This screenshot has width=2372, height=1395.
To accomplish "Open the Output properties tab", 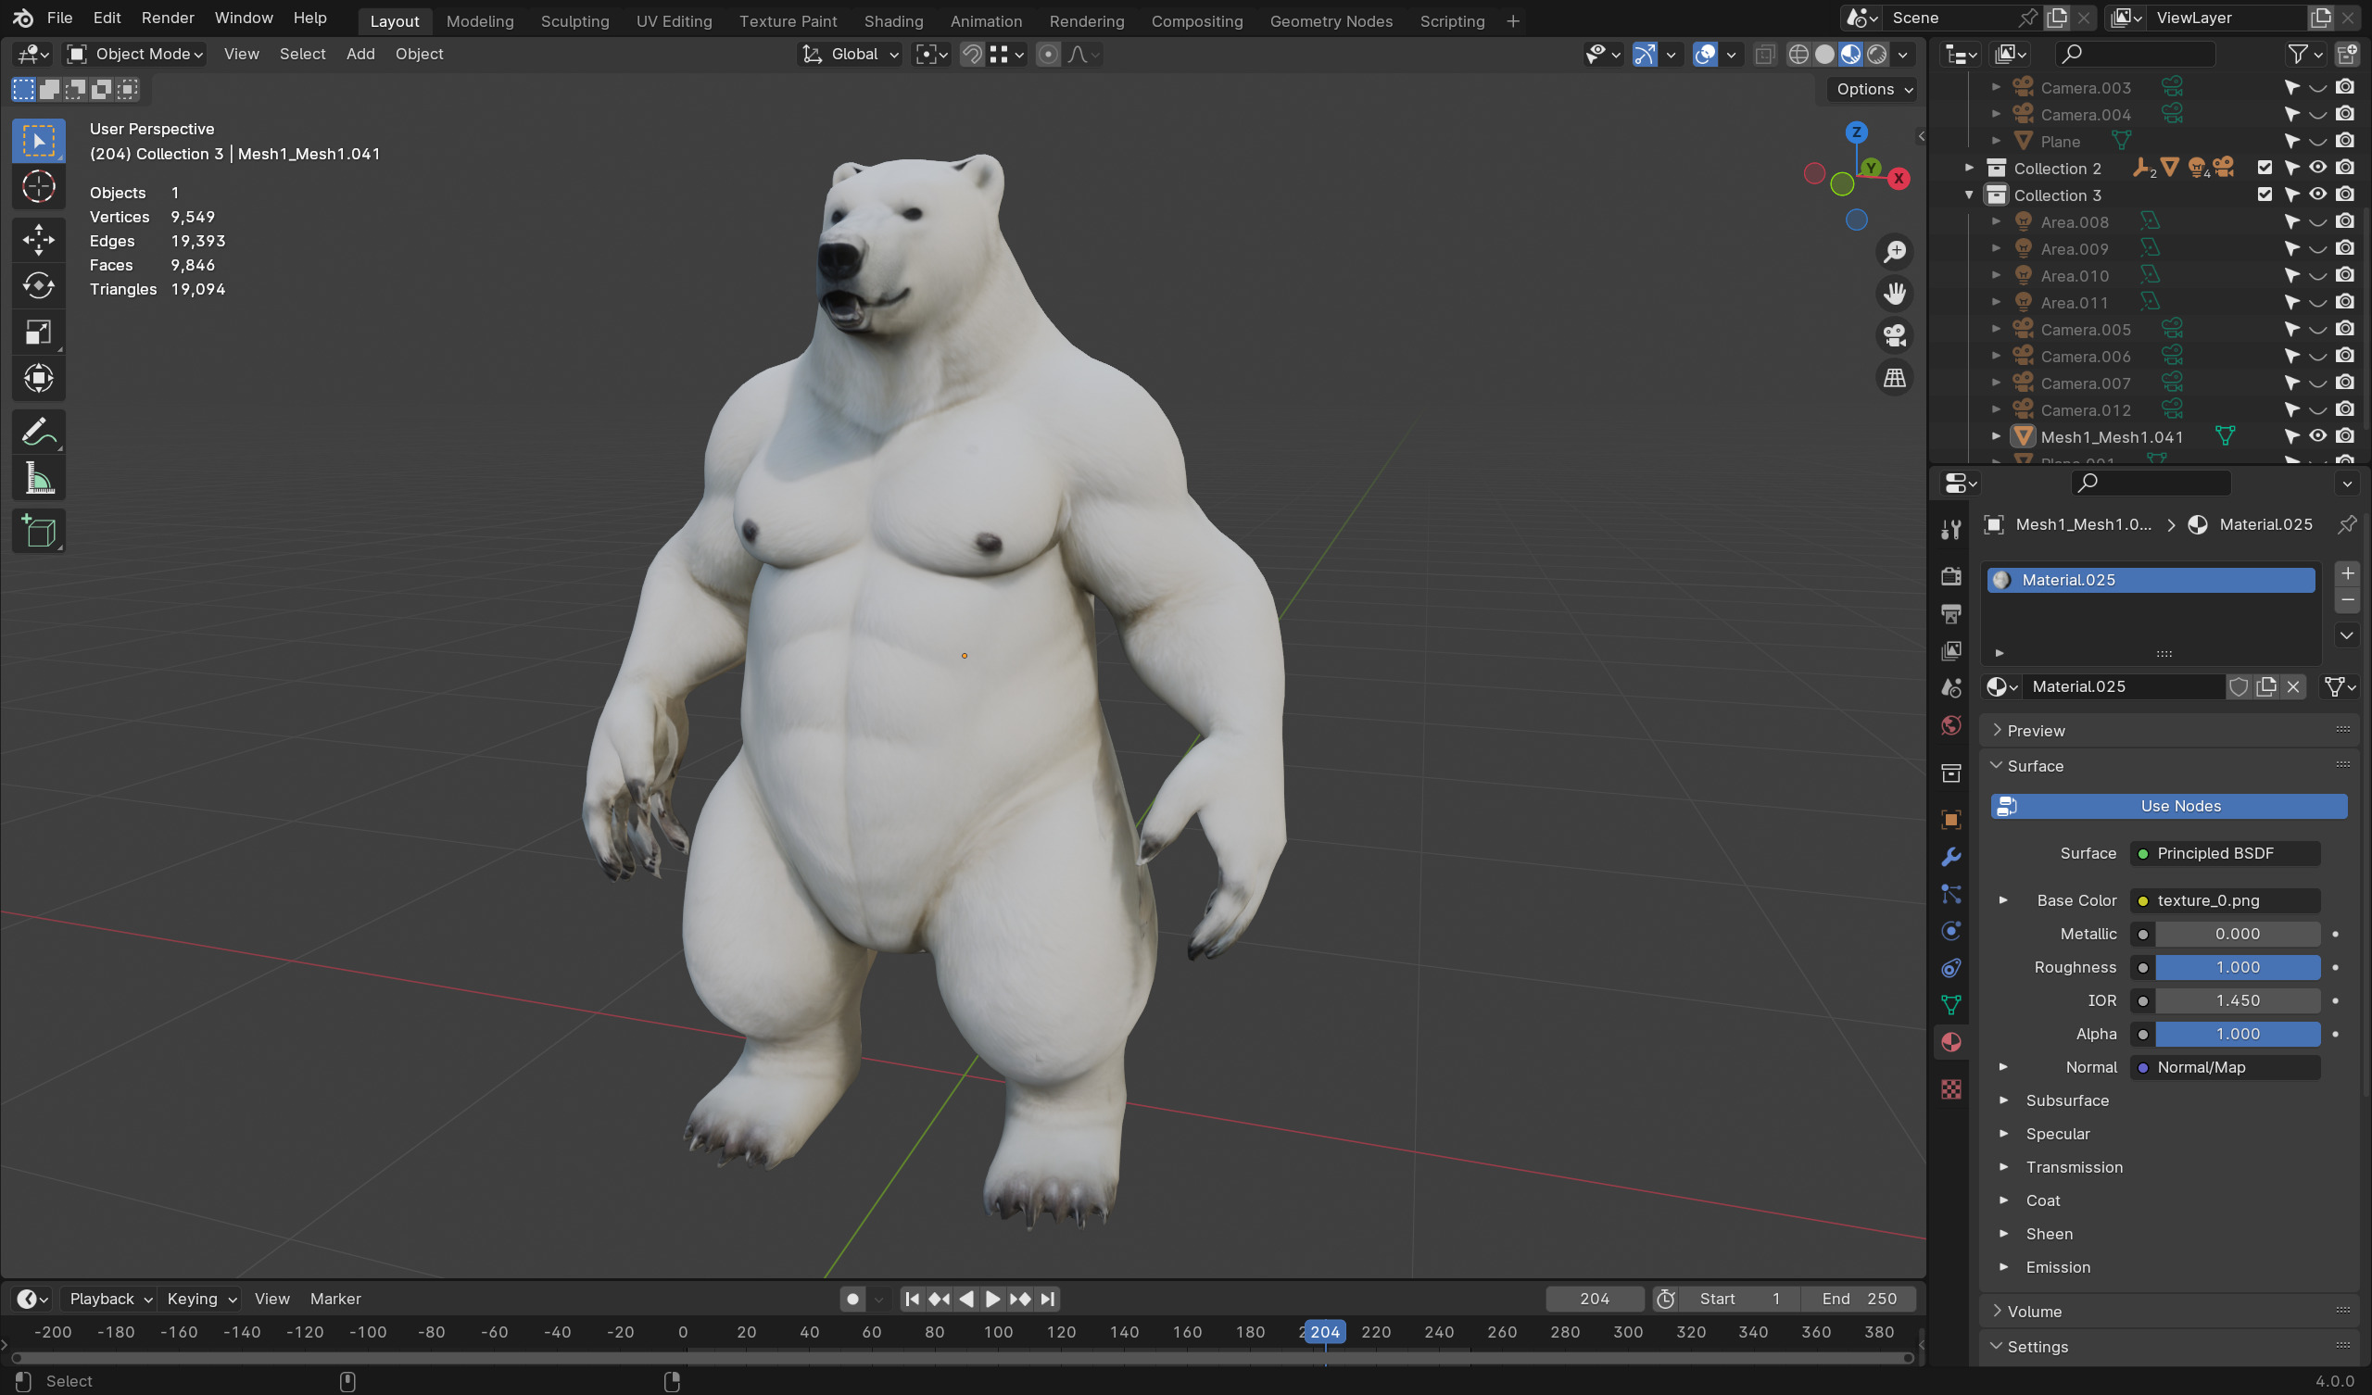I will [x=1951, y=614].
